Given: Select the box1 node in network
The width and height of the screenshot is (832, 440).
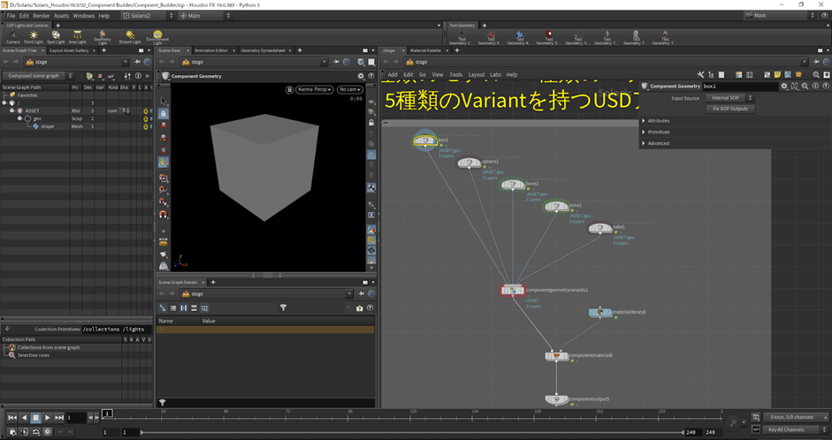Looking at the screenshot, I should click(425, 141).
